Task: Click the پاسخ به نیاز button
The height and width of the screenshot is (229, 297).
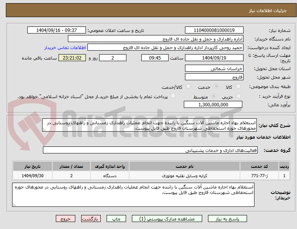Action: [x=227, y=218]
